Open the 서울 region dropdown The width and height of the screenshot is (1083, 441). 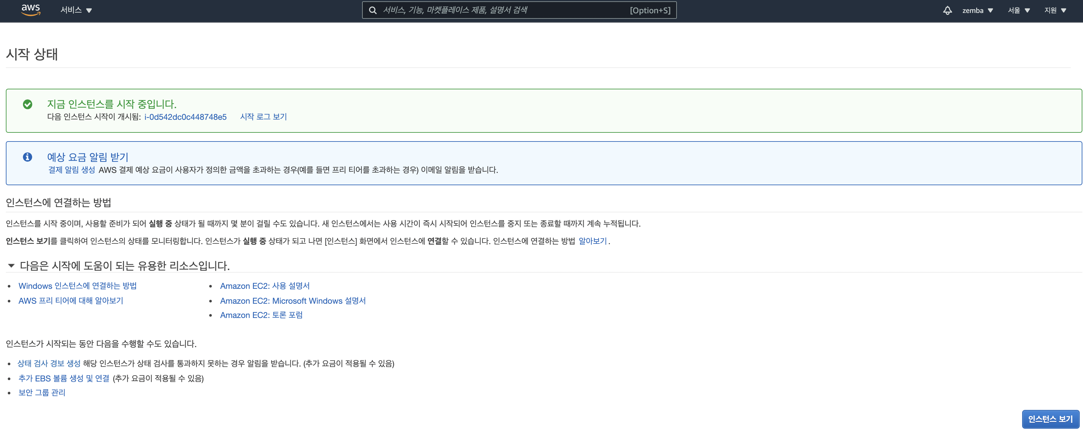tap(1018, 10)
